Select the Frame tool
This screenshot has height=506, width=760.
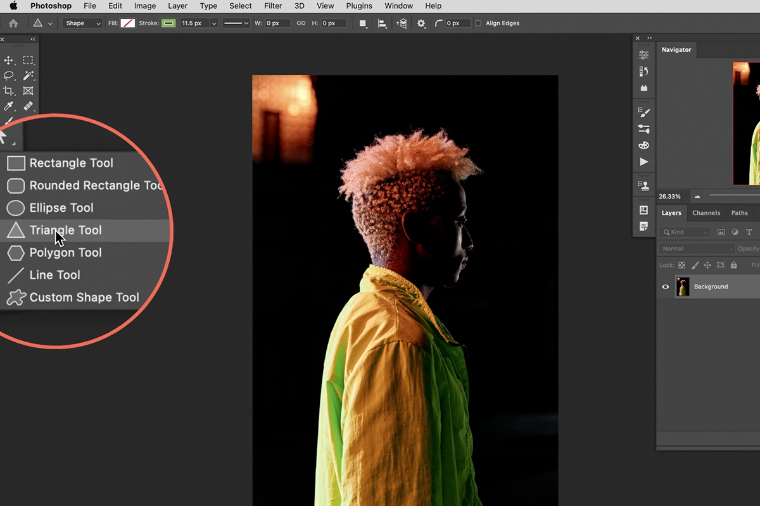click(28, 91)
